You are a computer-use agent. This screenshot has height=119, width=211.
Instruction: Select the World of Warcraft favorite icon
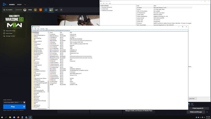point(35,10)
